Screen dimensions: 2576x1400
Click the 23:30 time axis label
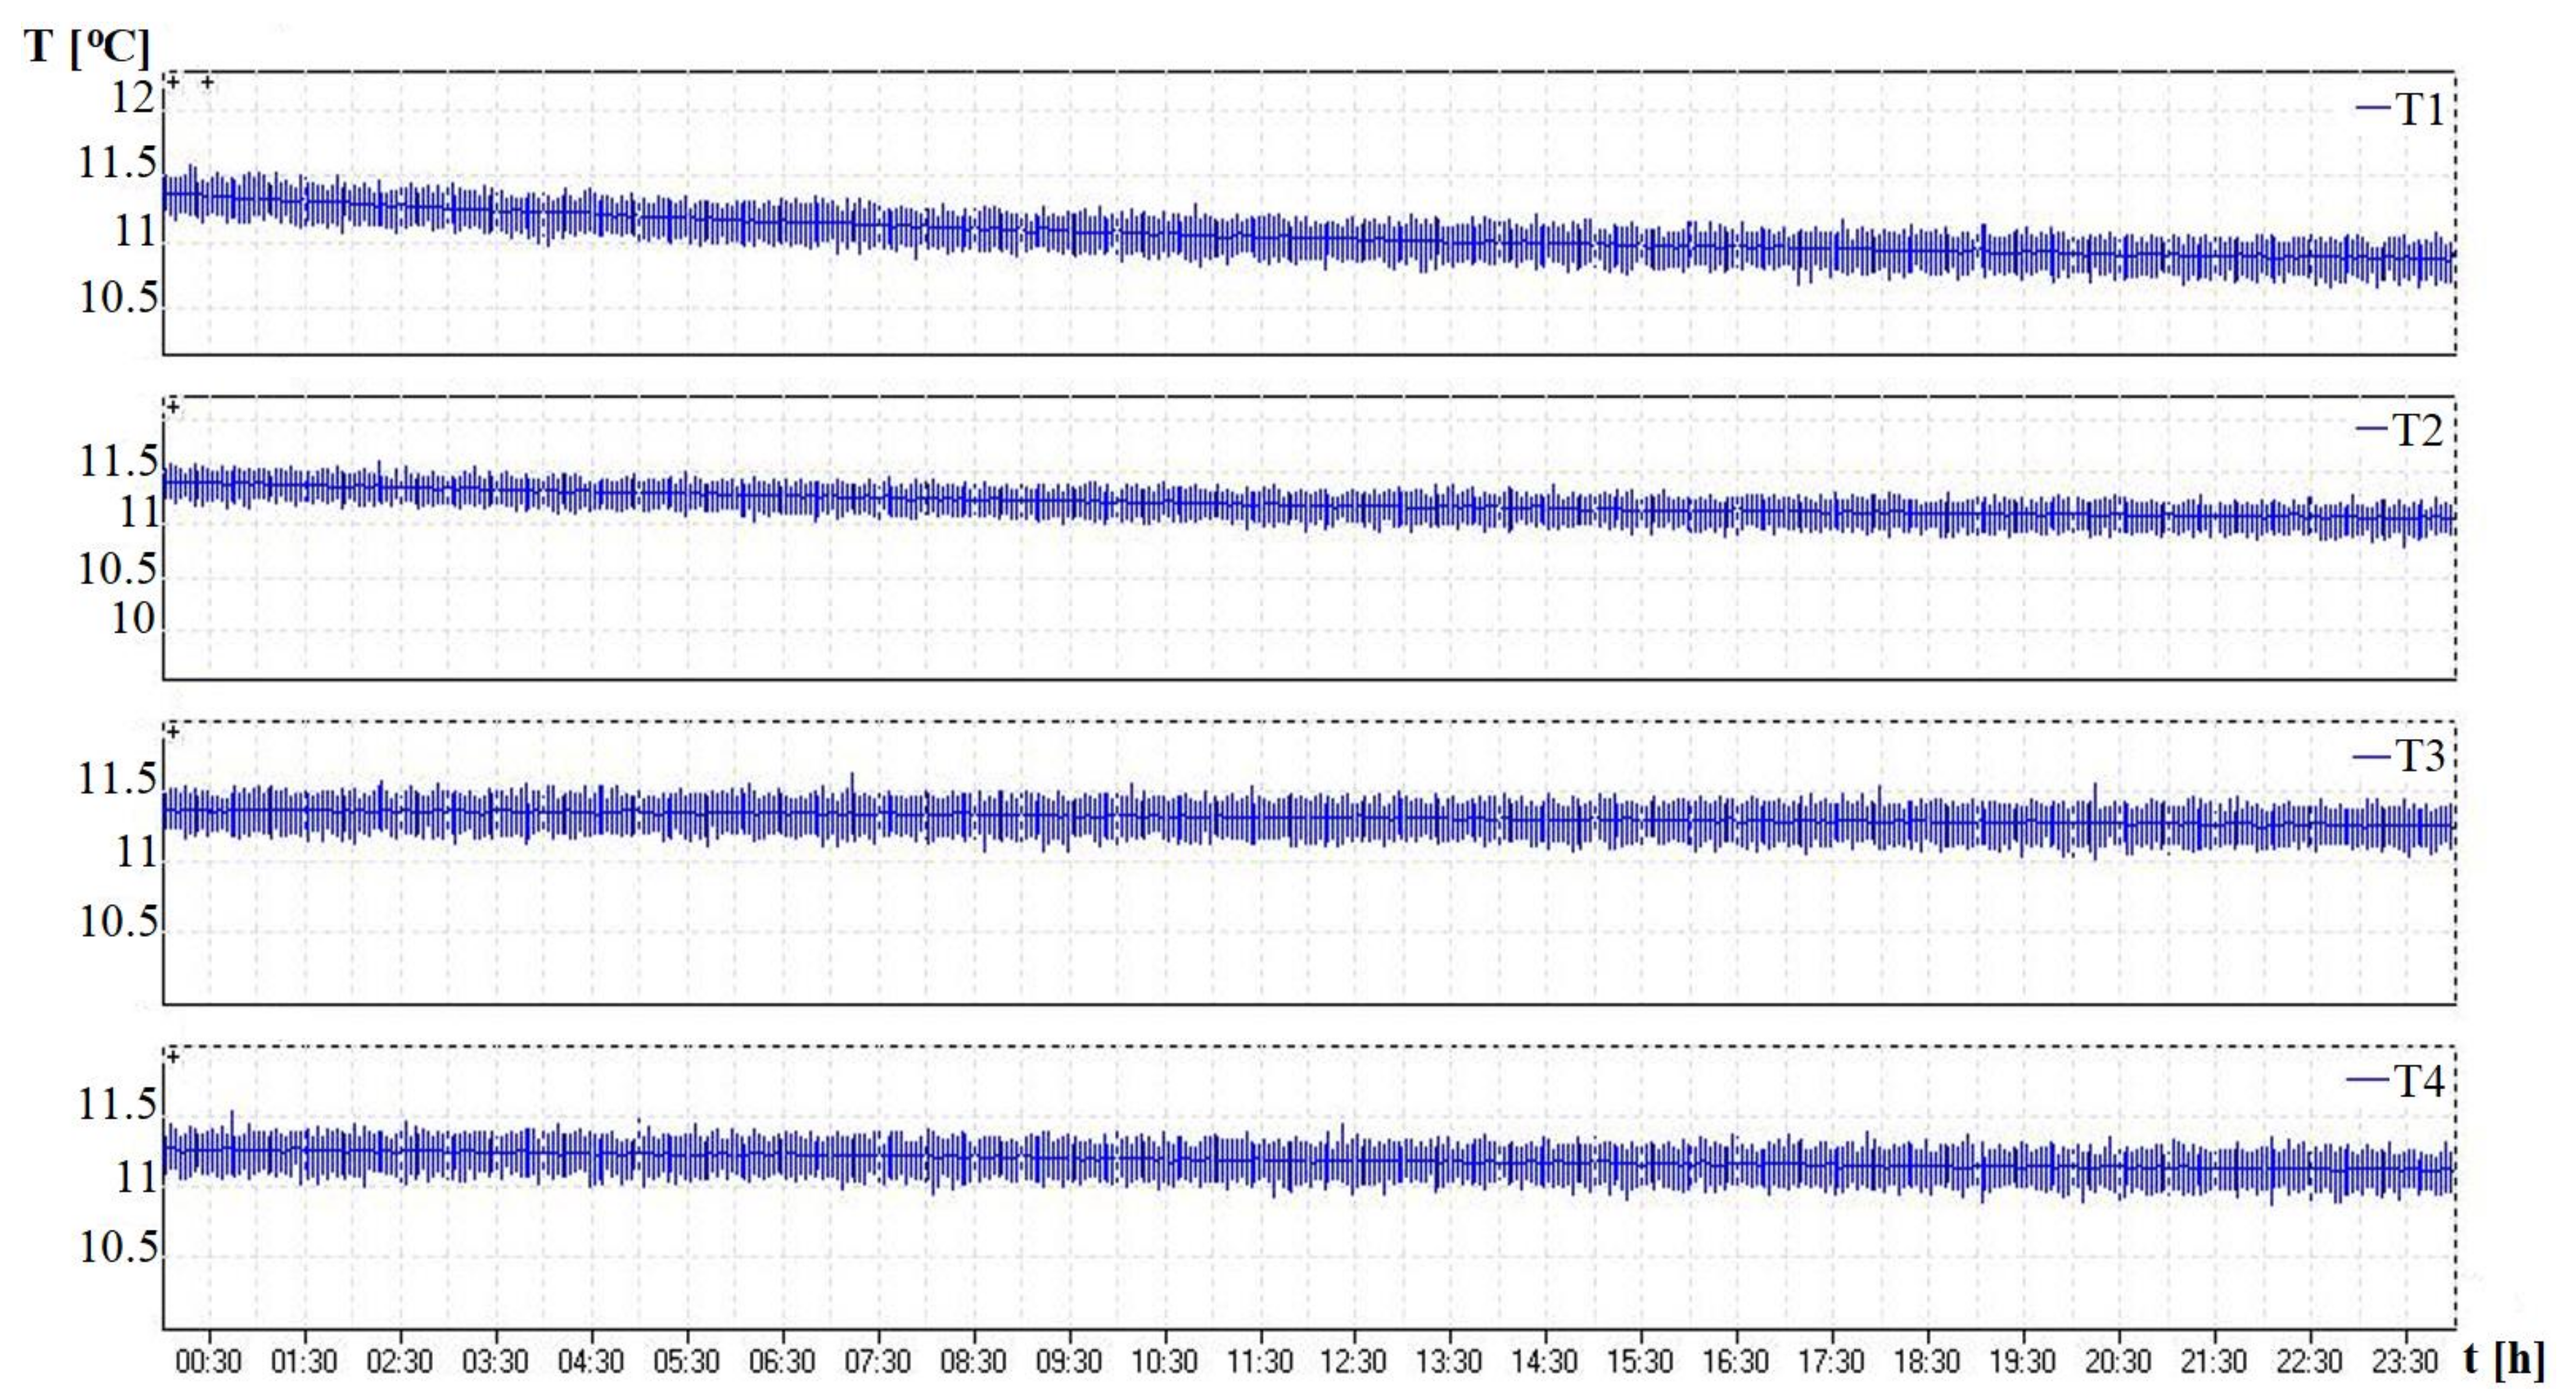pos(2404,1361)
